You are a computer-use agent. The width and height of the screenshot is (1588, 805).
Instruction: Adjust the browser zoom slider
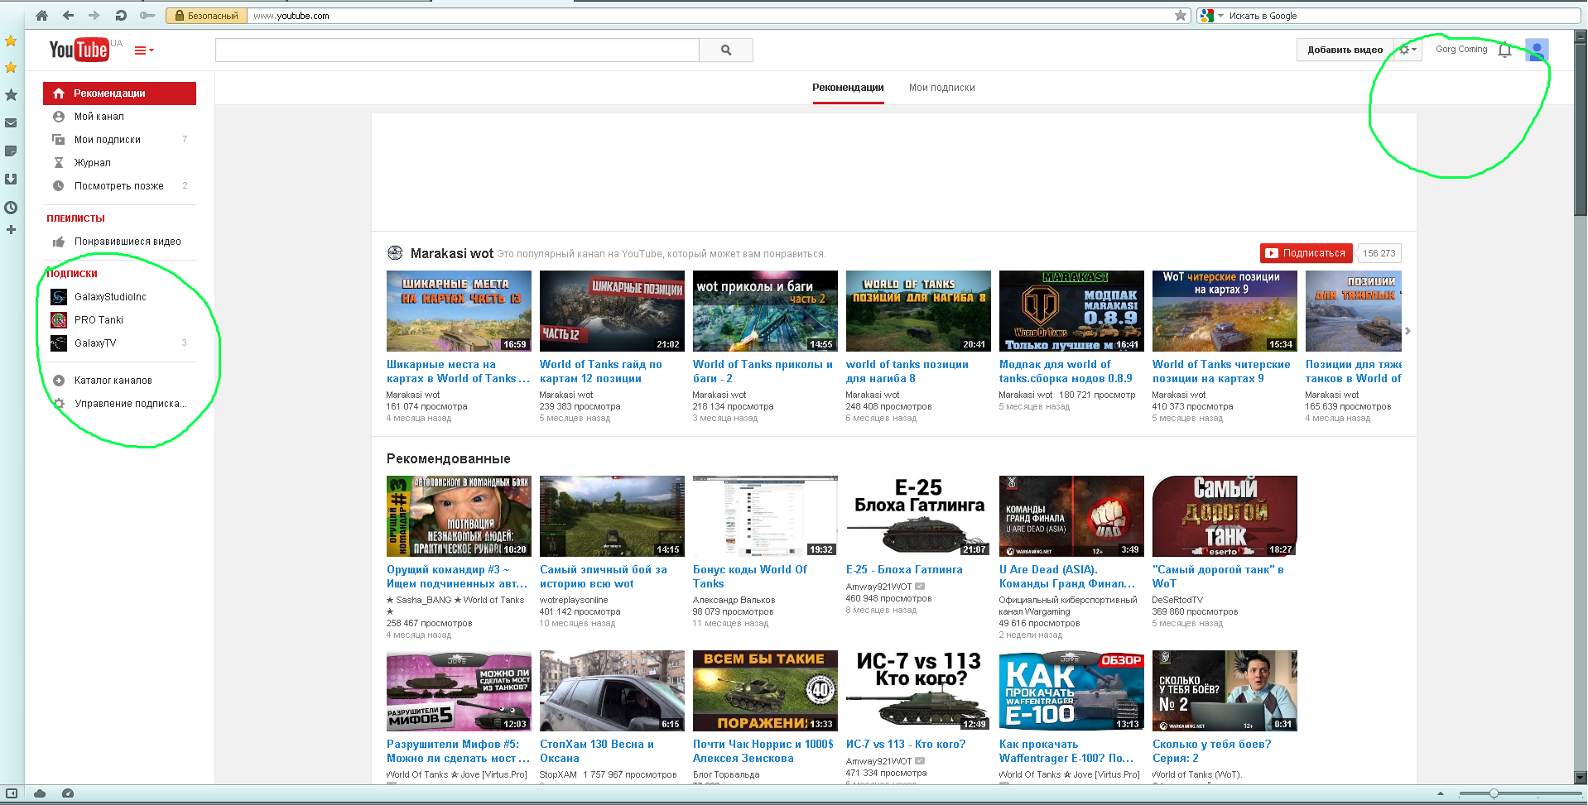pos(1494,793)
